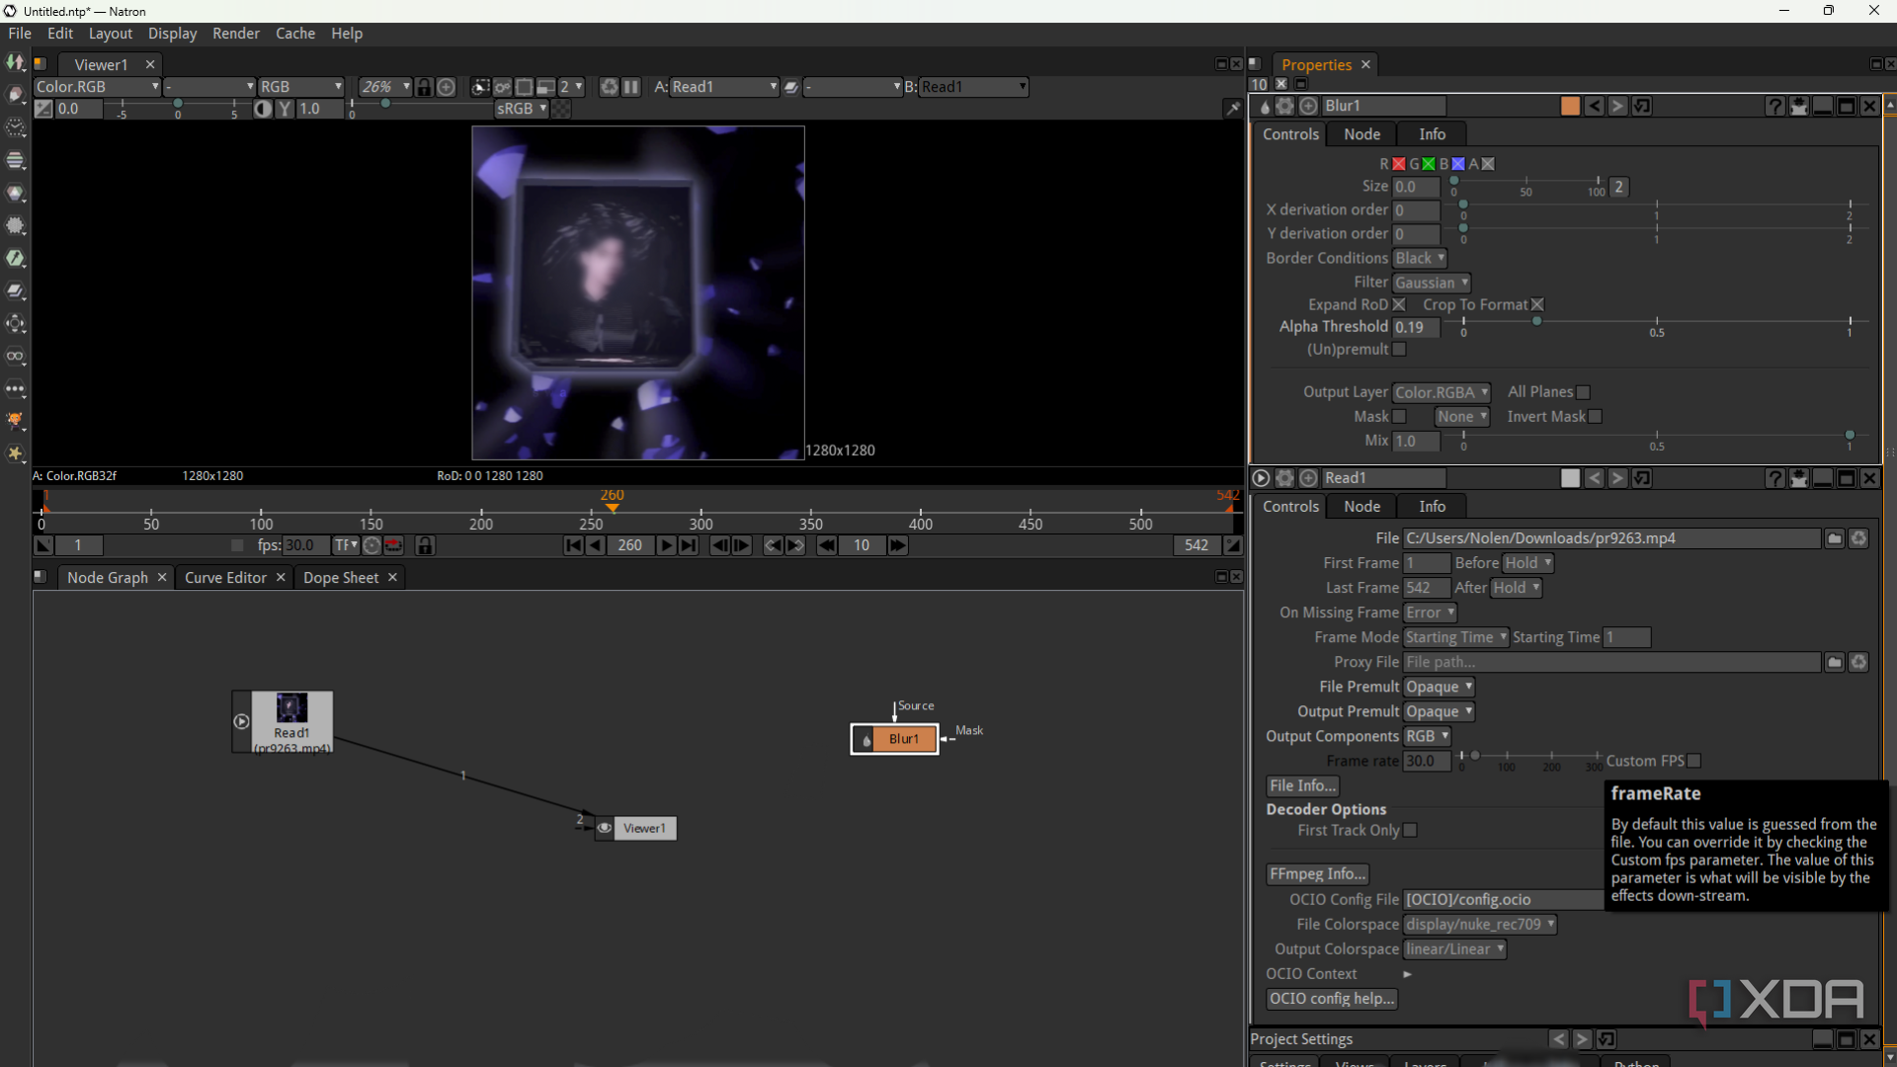Toggle the Expand RoD checkbox
1897x1067 pixels.
coord(1399,305)
